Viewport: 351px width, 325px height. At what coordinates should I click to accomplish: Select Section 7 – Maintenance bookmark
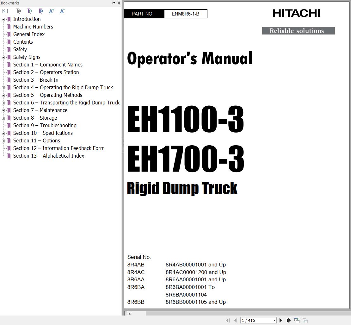40,110
